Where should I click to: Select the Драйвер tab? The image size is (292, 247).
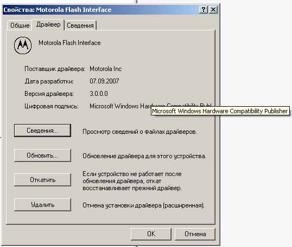click(x=48, y=24)
